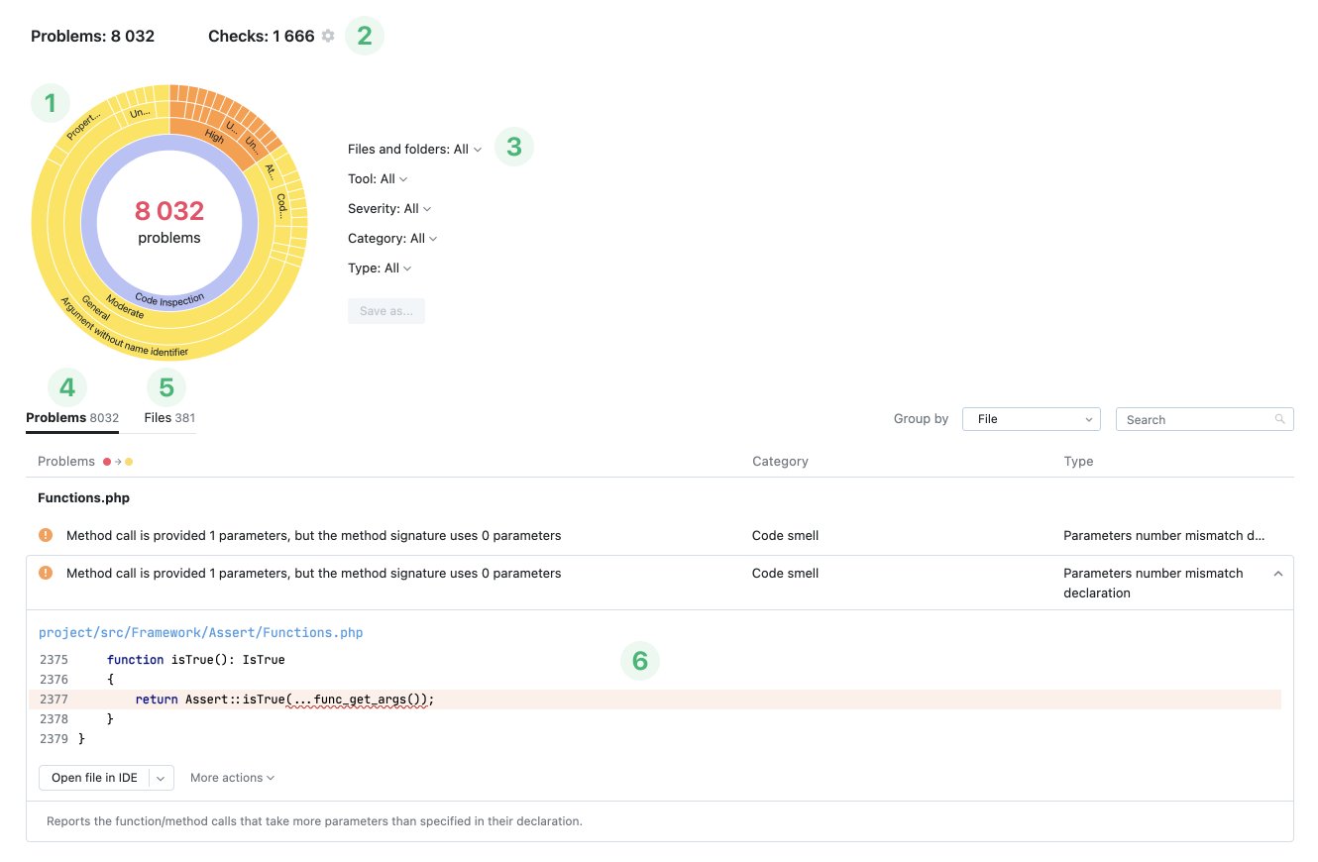Click the Save as button
The height and width of the screenshot is (862, 1318).
[x=386, y=310]
